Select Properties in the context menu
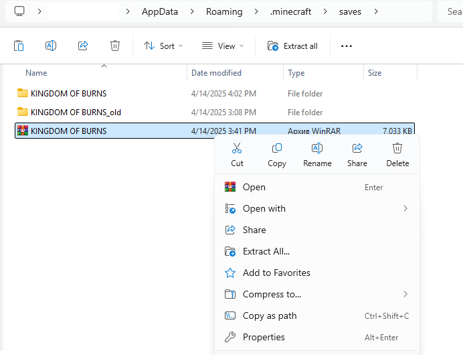463x355 pixels. (x=264, y=337)
